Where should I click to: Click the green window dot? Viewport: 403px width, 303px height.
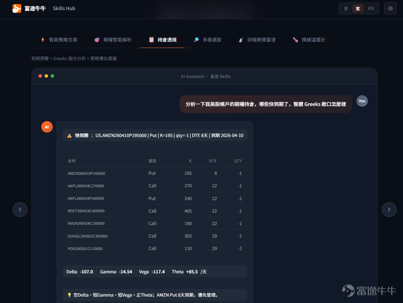point(52,76)
